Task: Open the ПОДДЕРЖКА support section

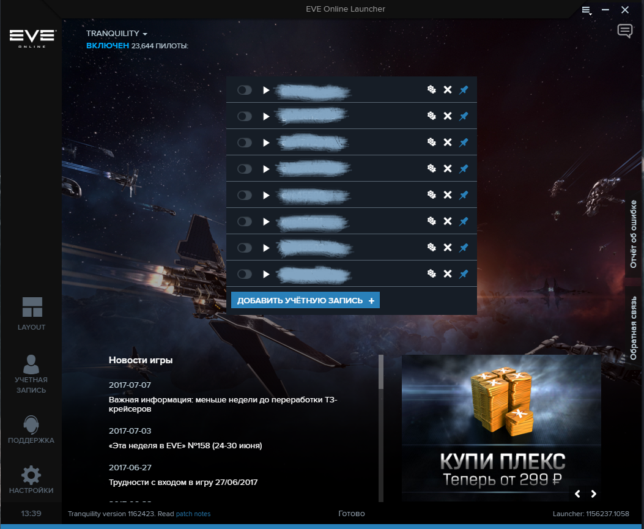Action: 31,429
